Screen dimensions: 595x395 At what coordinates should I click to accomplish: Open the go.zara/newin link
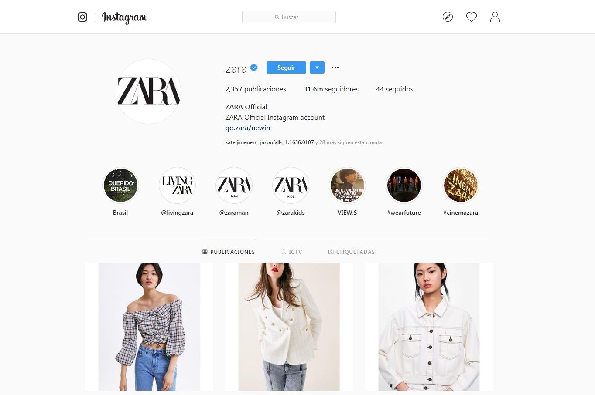248,128
